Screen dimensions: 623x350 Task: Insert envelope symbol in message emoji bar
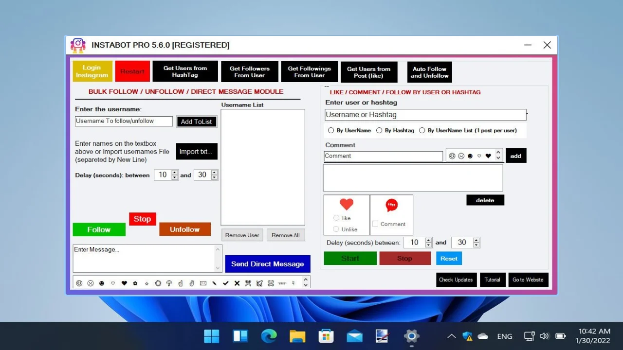(203, 283)
